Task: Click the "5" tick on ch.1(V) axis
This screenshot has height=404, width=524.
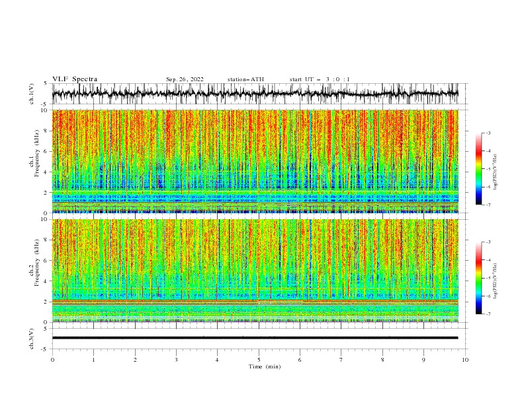Action: click(46, 84)
